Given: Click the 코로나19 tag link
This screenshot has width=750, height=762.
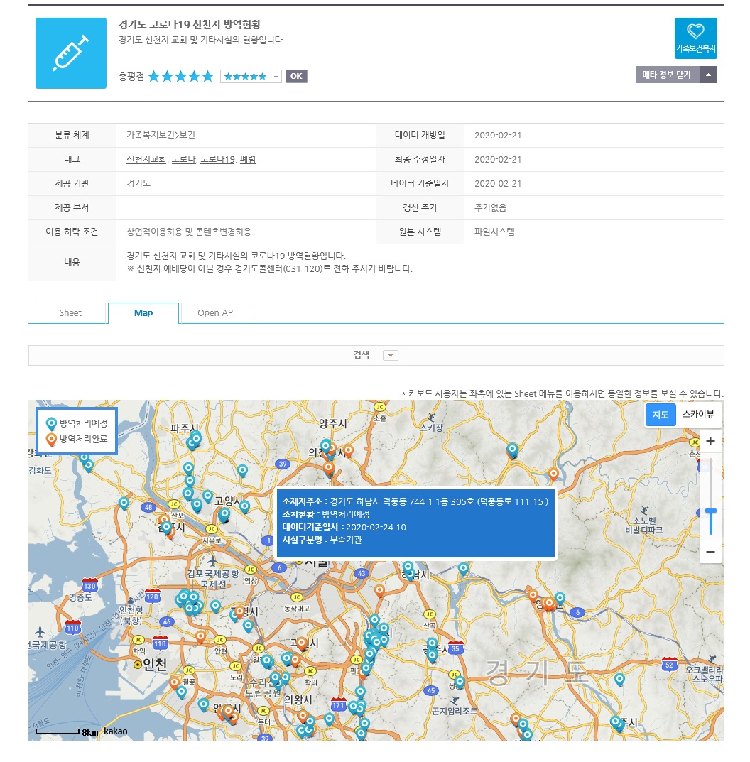Looking at the screenshot, I should (x=217, y=159).
